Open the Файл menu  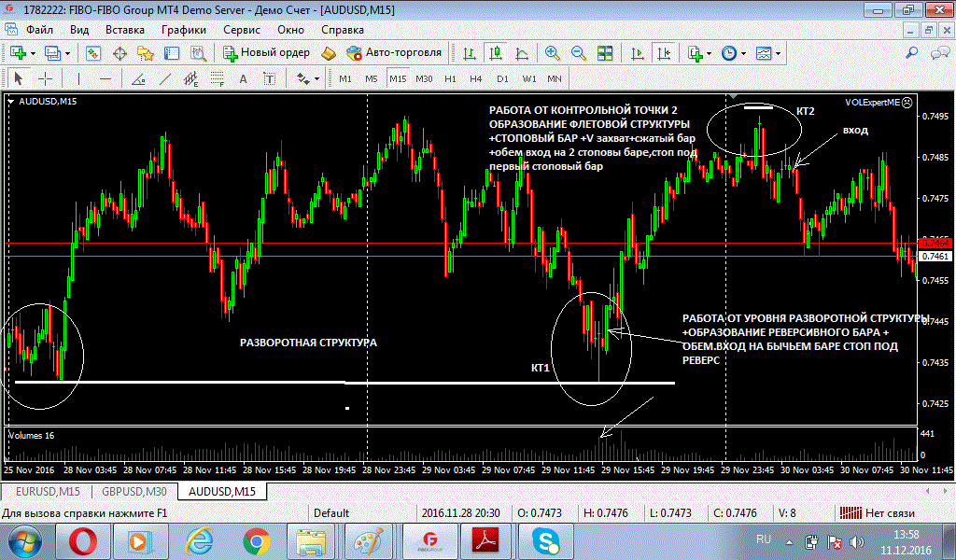pyautogui.click(x=39, y=30)
